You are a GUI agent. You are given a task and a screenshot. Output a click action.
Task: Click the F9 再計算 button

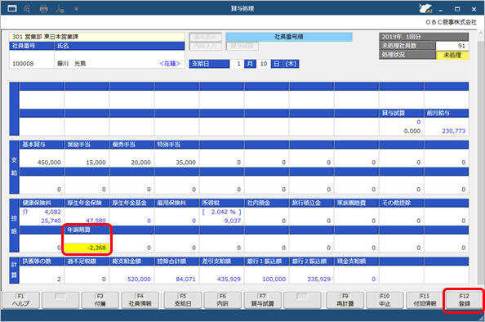click(345, 300)
